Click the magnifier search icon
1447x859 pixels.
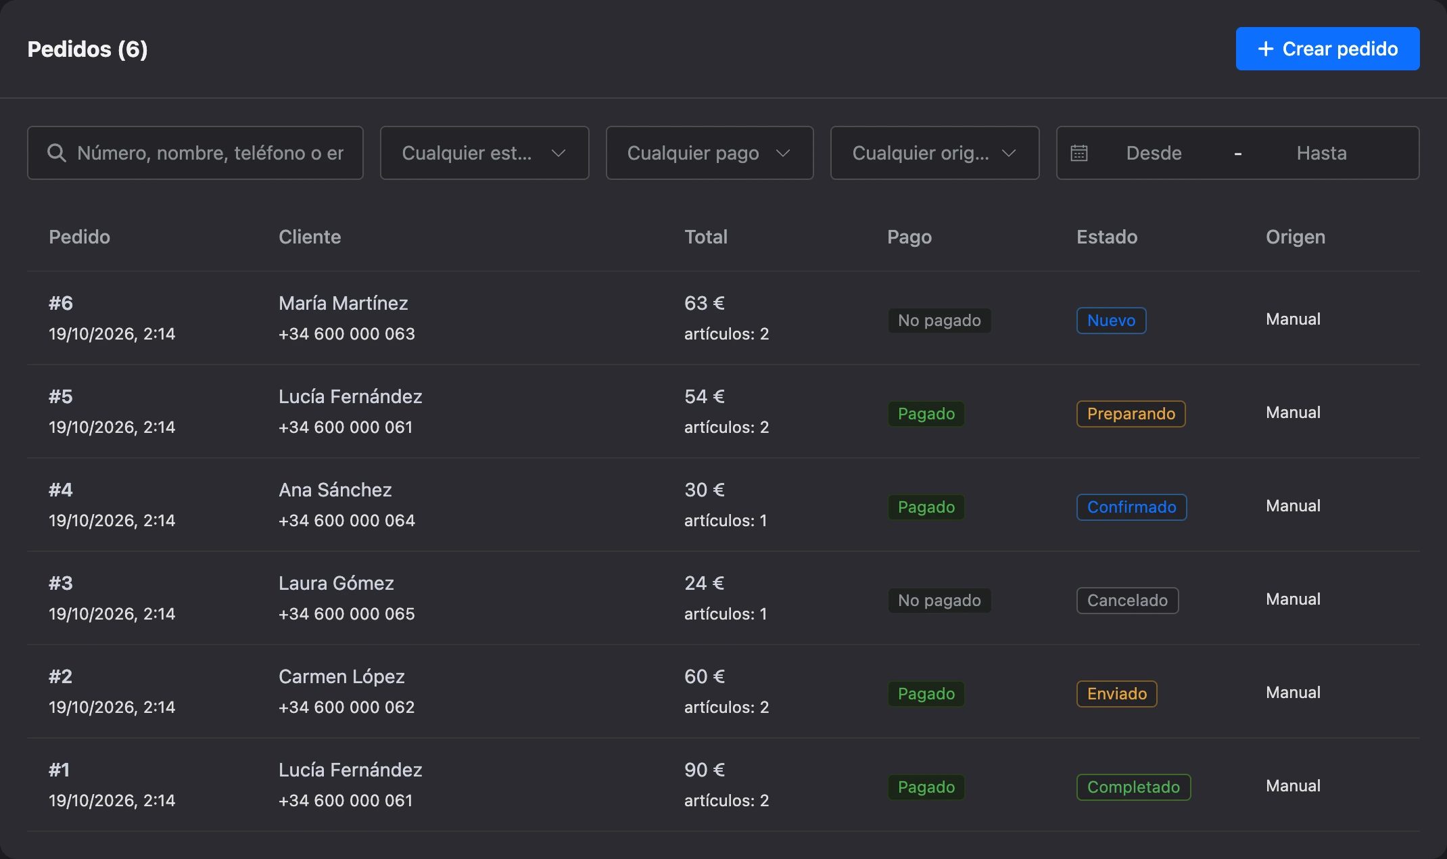coord(57,153)
